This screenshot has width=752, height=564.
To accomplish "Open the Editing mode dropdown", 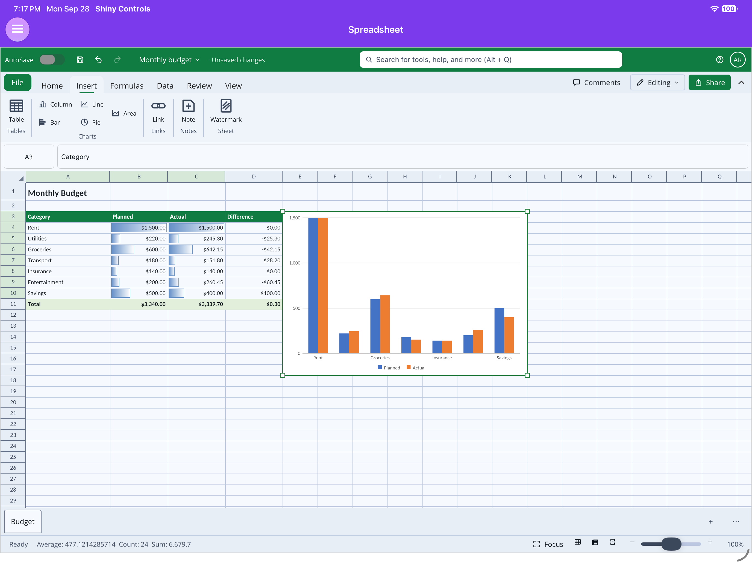I will point(657,83).
